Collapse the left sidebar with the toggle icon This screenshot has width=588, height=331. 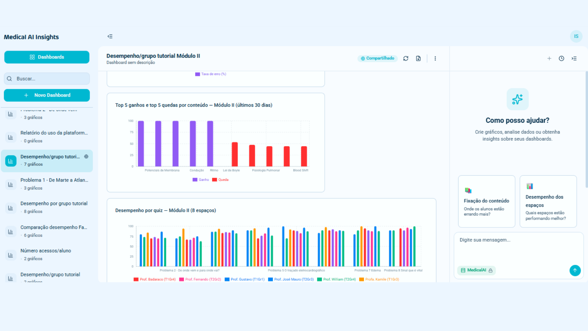(110, 36)
